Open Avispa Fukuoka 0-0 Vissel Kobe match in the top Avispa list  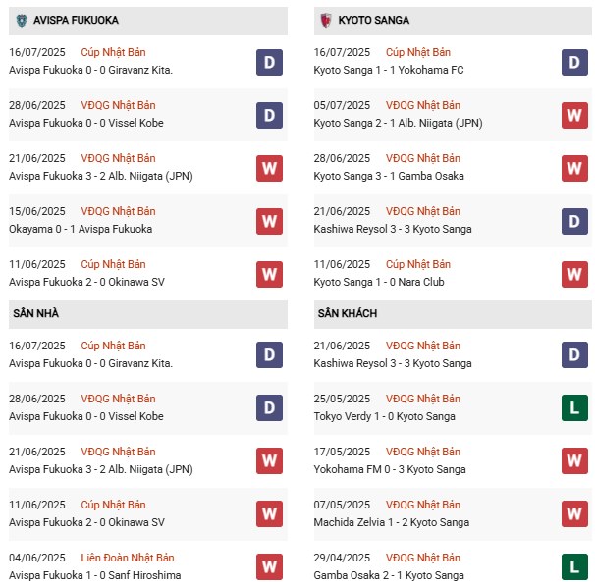(85, 123)
